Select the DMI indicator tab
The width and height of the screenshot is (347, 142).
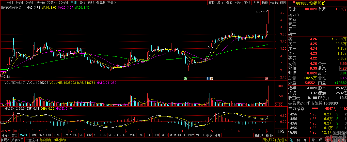tap(33, 135)
